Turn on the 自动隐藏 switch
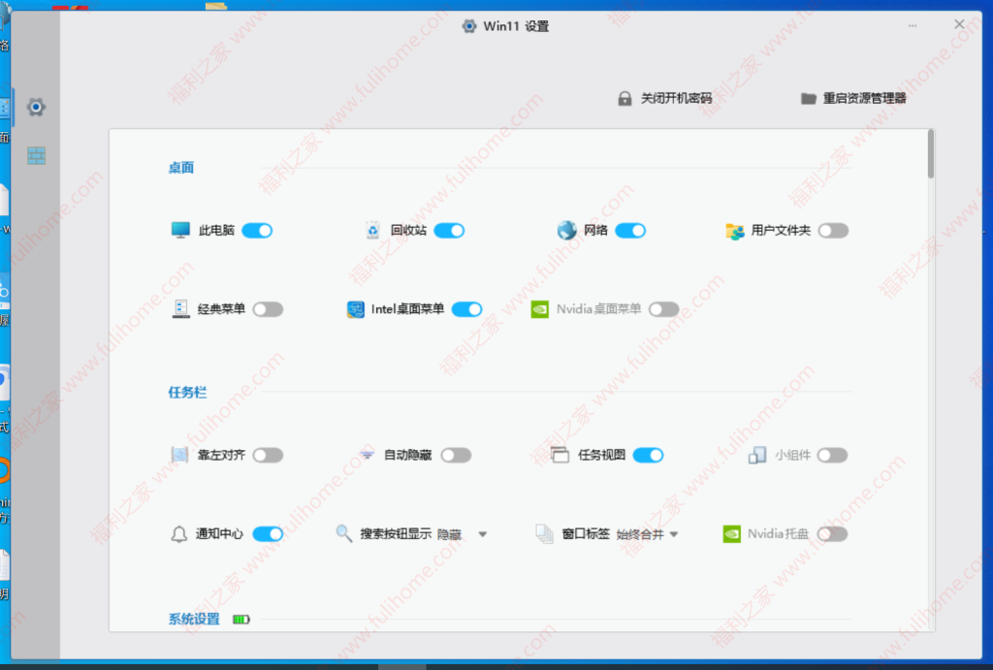 [x=456, y=454]
